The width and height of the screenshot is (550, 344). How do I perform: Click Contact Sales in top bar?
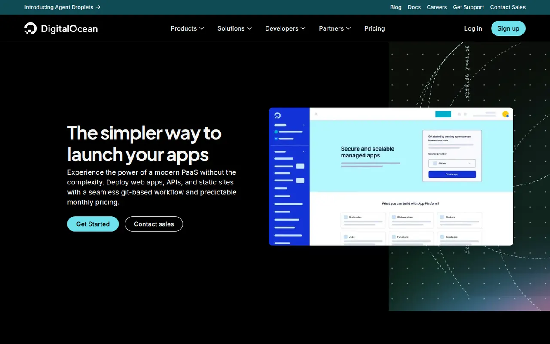(x=508, y=7)
